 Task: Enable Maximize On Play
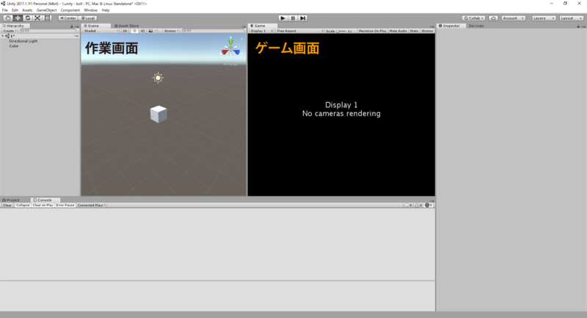372,31
